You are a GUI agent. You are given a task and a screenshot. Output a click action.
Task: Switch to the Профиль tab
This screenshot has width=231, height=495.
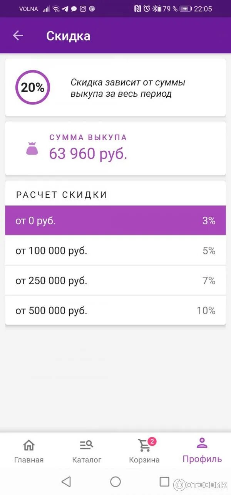202,451
